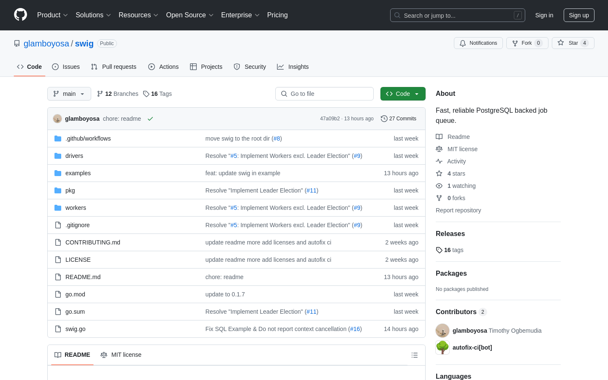This screenshot has height=380, width=608.
Task: Select the README tab below files
Action: (72, 355)
